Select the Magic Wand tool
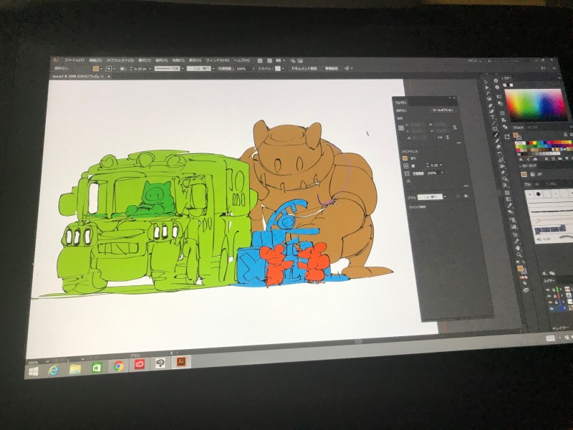Screen dimensions: 573x430 tap(488, 93)
